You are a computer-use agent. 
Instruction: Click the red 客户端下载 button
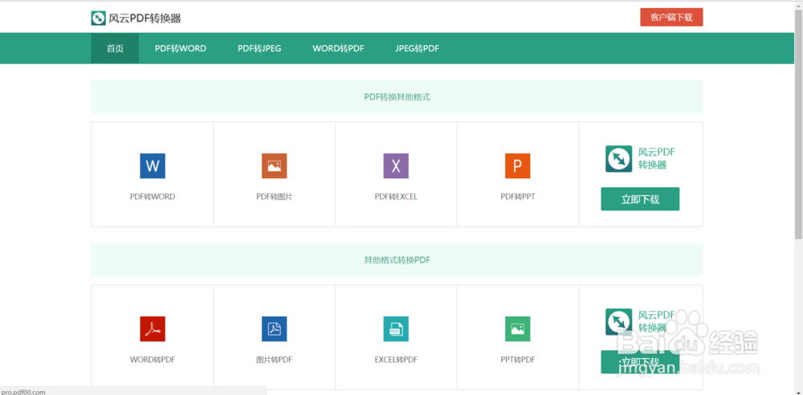tap(671, 17)
